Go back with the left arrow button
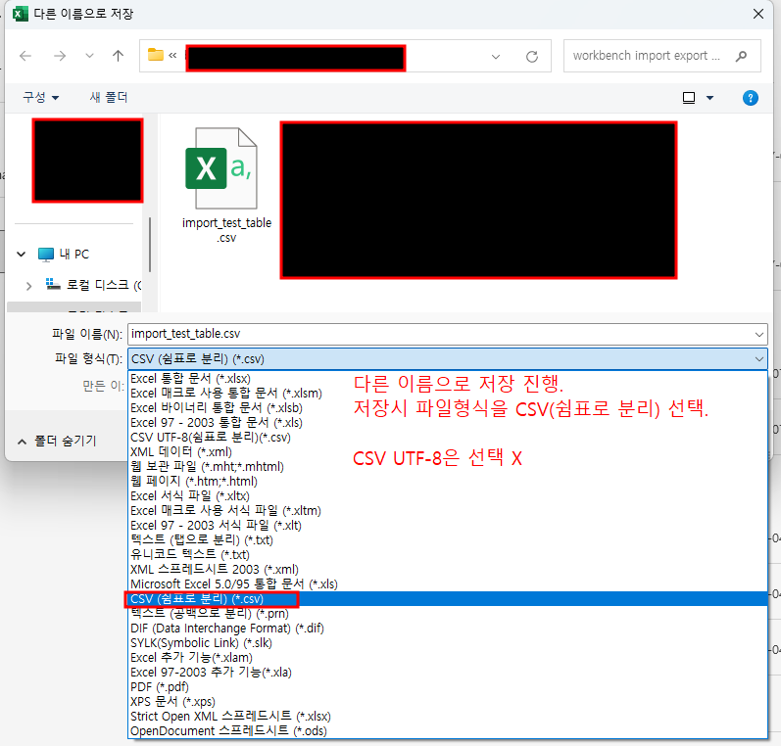 click(x=25, y=56)
